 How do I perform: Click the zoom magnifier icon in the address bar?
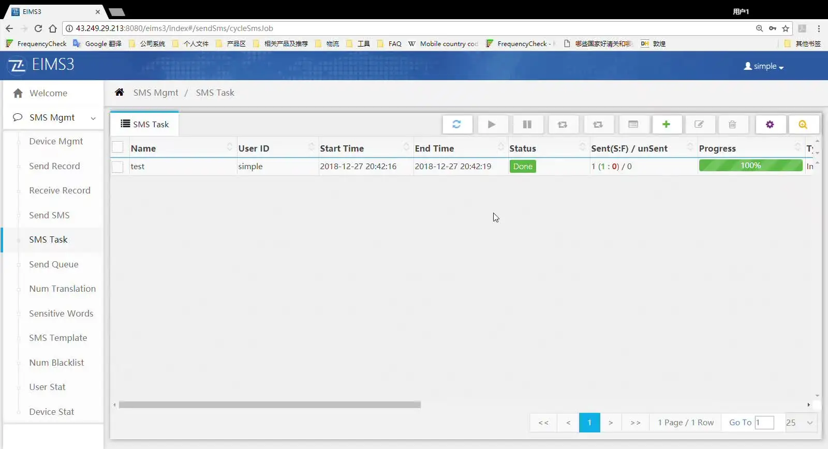pos(759,28)
